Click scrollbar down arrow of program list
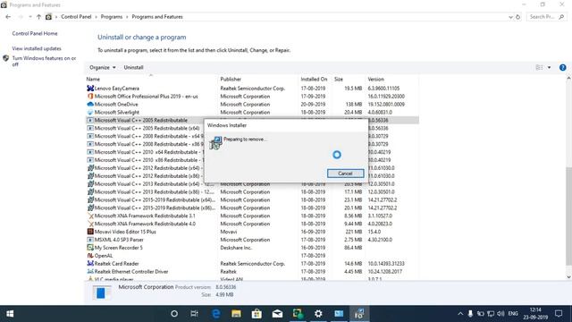Image resolution: width=572 pixels, height=322 pixels. (x=568, y=277)
